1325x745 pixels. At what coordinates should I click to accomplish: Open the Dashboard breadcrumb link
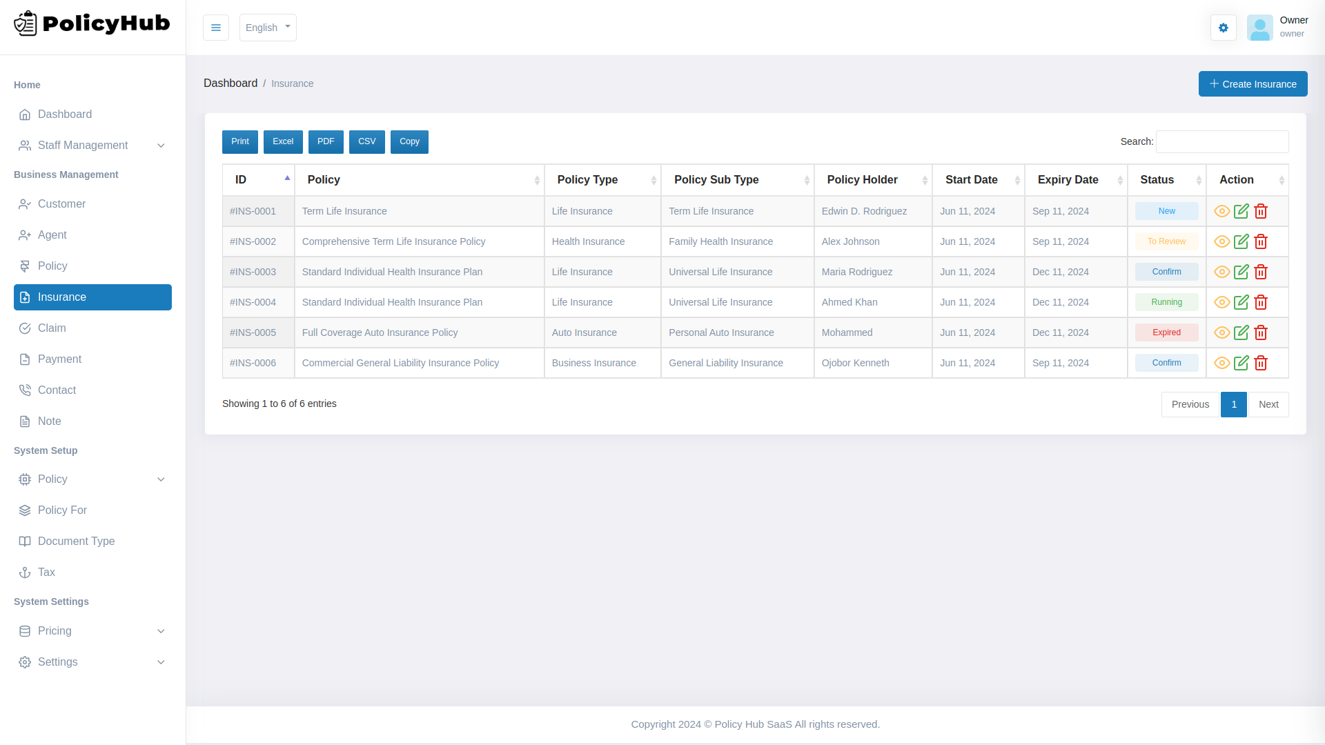230,83
